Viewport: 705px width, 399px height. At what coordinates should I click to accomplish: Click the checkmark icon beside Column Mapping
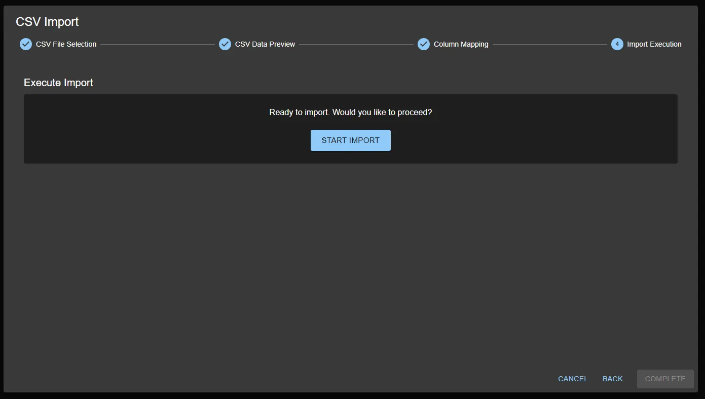424,44
